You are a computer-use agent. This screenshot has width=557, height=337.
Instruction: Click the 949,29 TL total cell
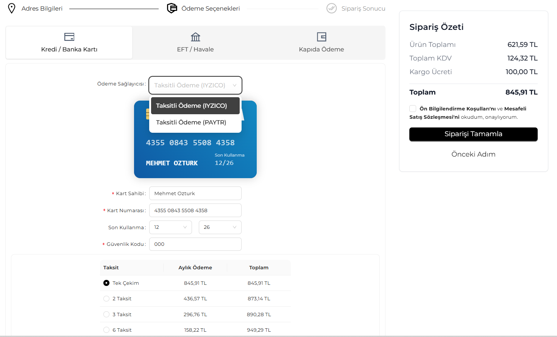(259, 330)
